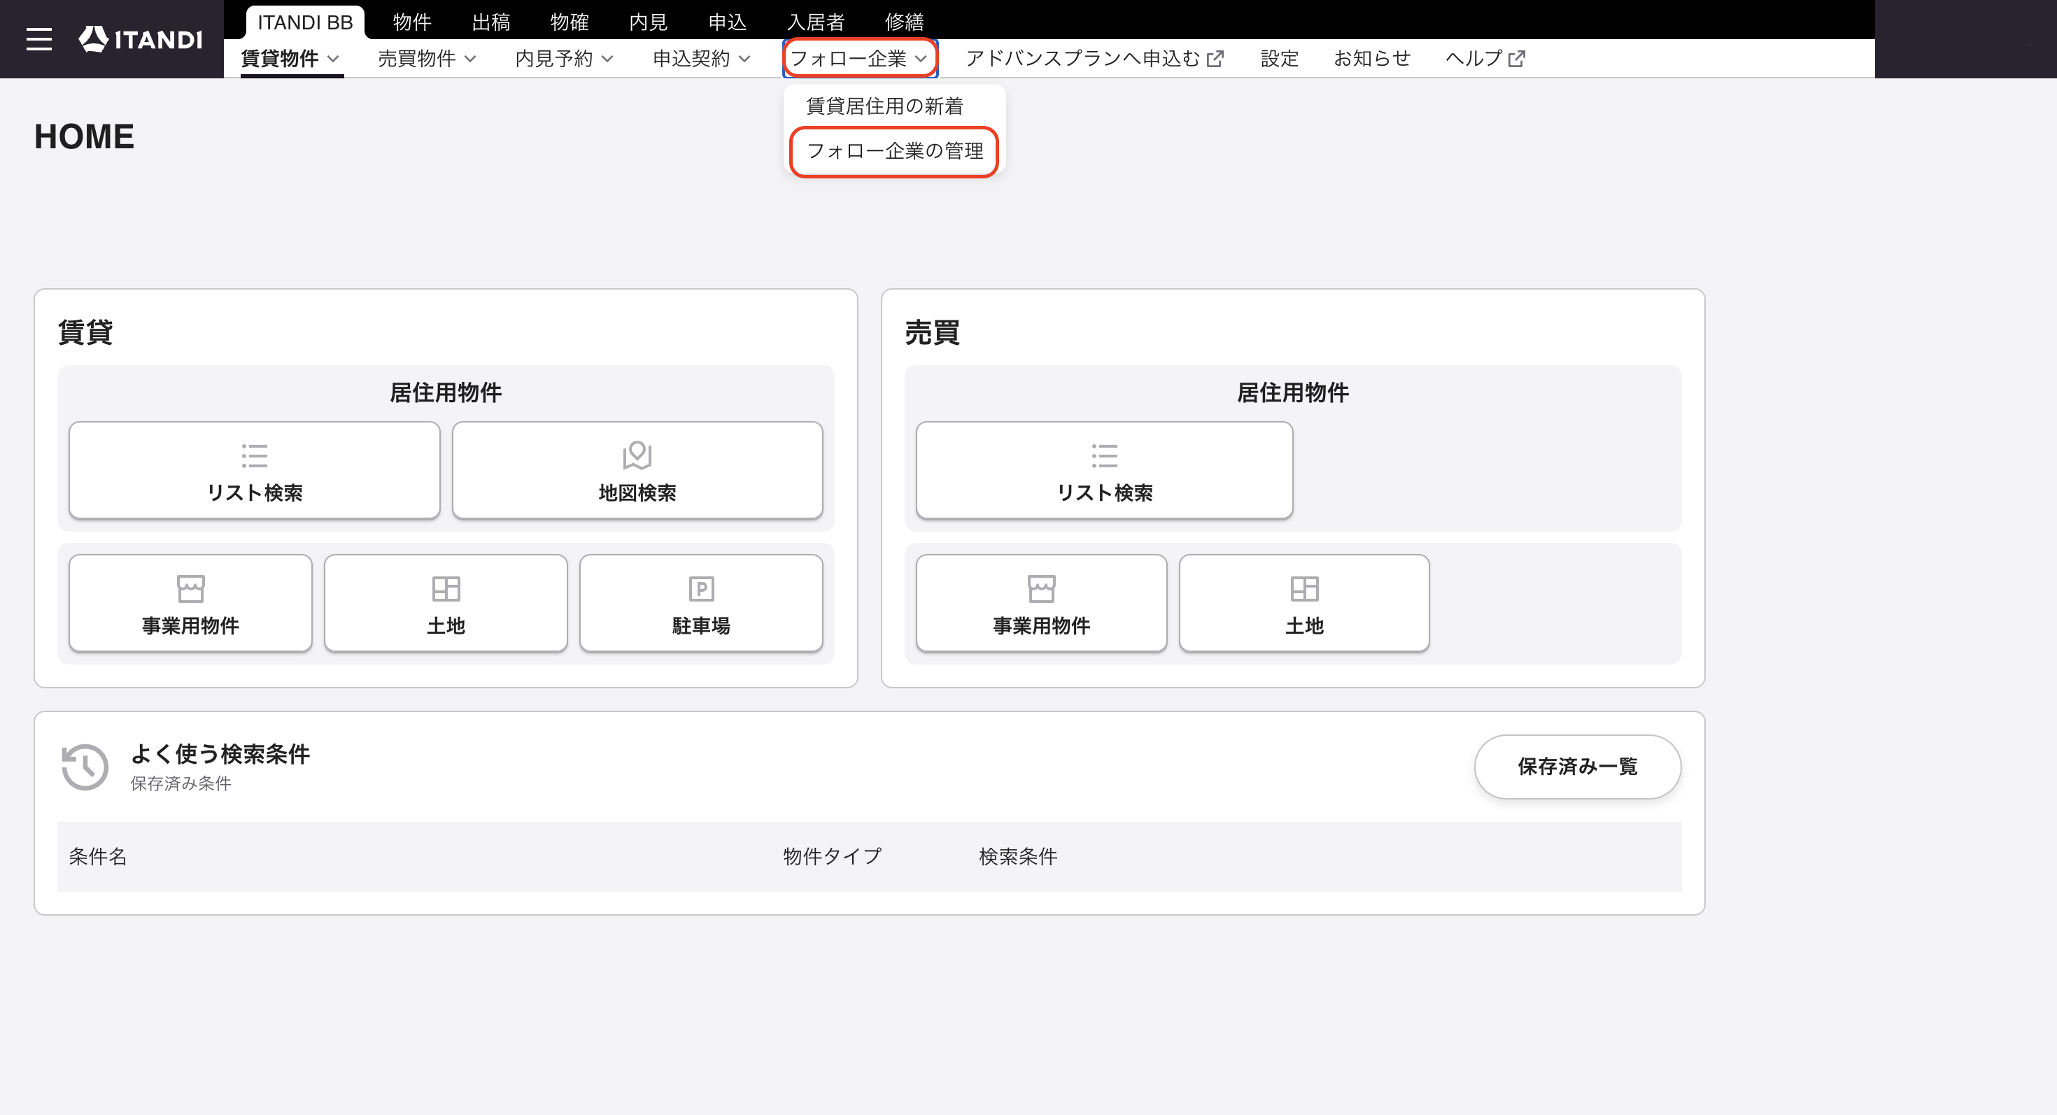
Task: Expand the 賃貸物件 dropdown menu
Action: (x=292, y=58)
